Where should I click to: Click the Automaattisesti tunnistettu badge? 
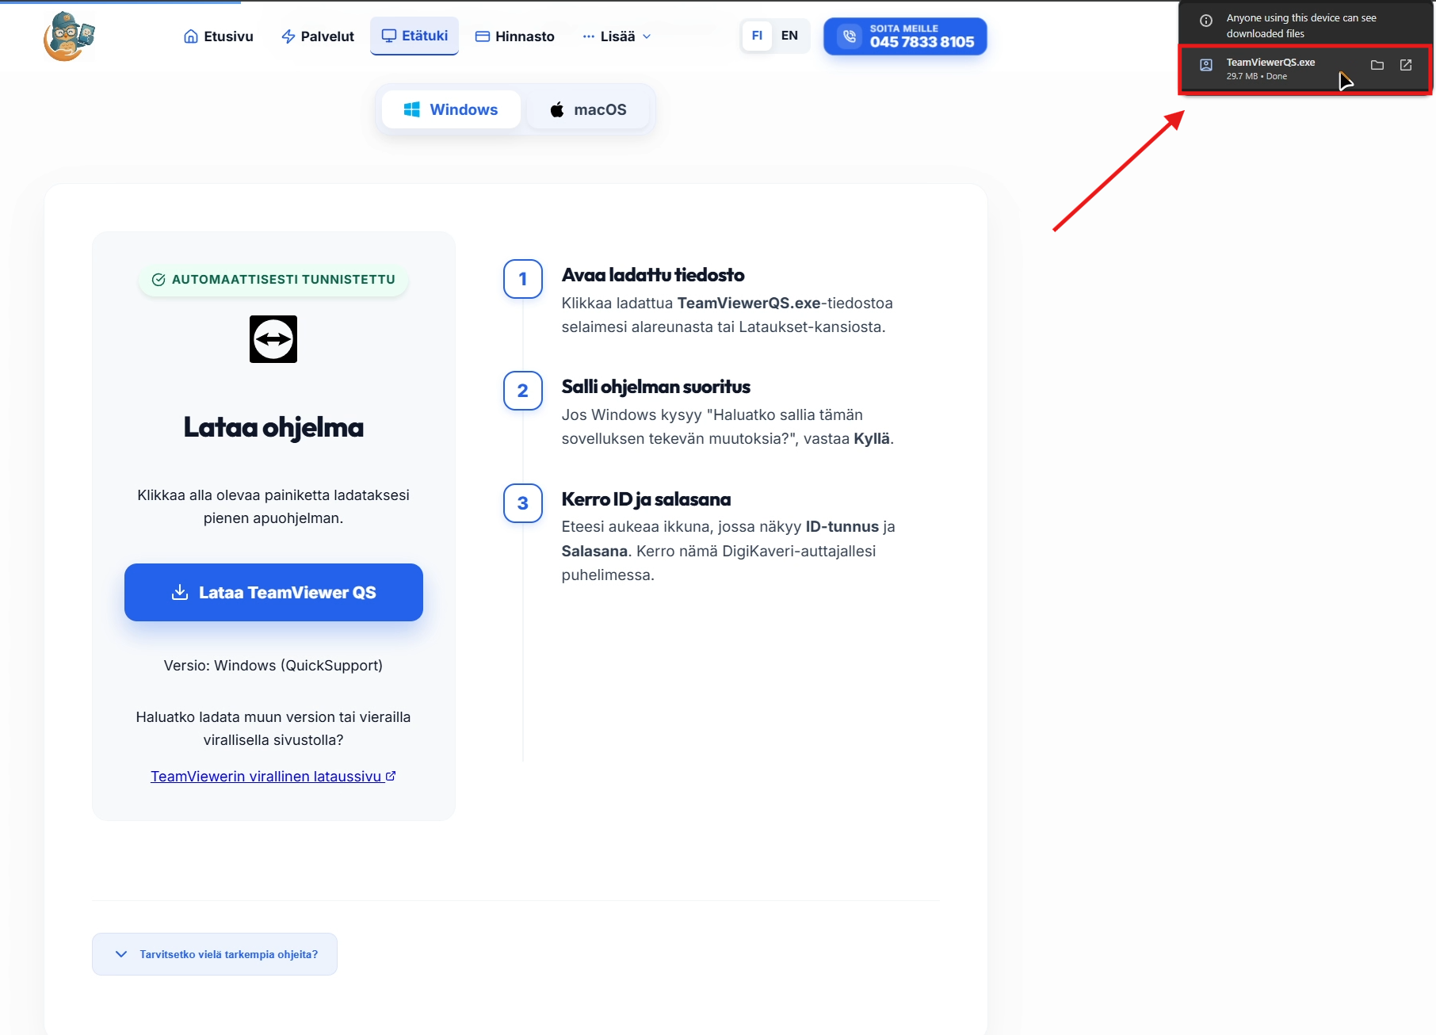[x=273, y=280]
